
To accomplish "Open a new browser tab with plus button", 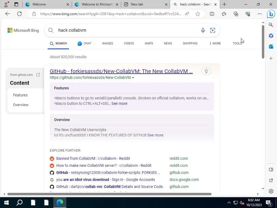I will click(224, 4).
